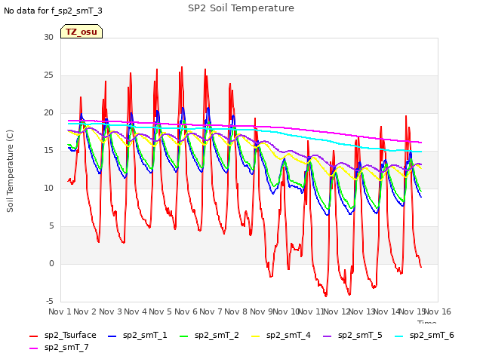Click the 0 y-axis tick label

coord(51,263)
